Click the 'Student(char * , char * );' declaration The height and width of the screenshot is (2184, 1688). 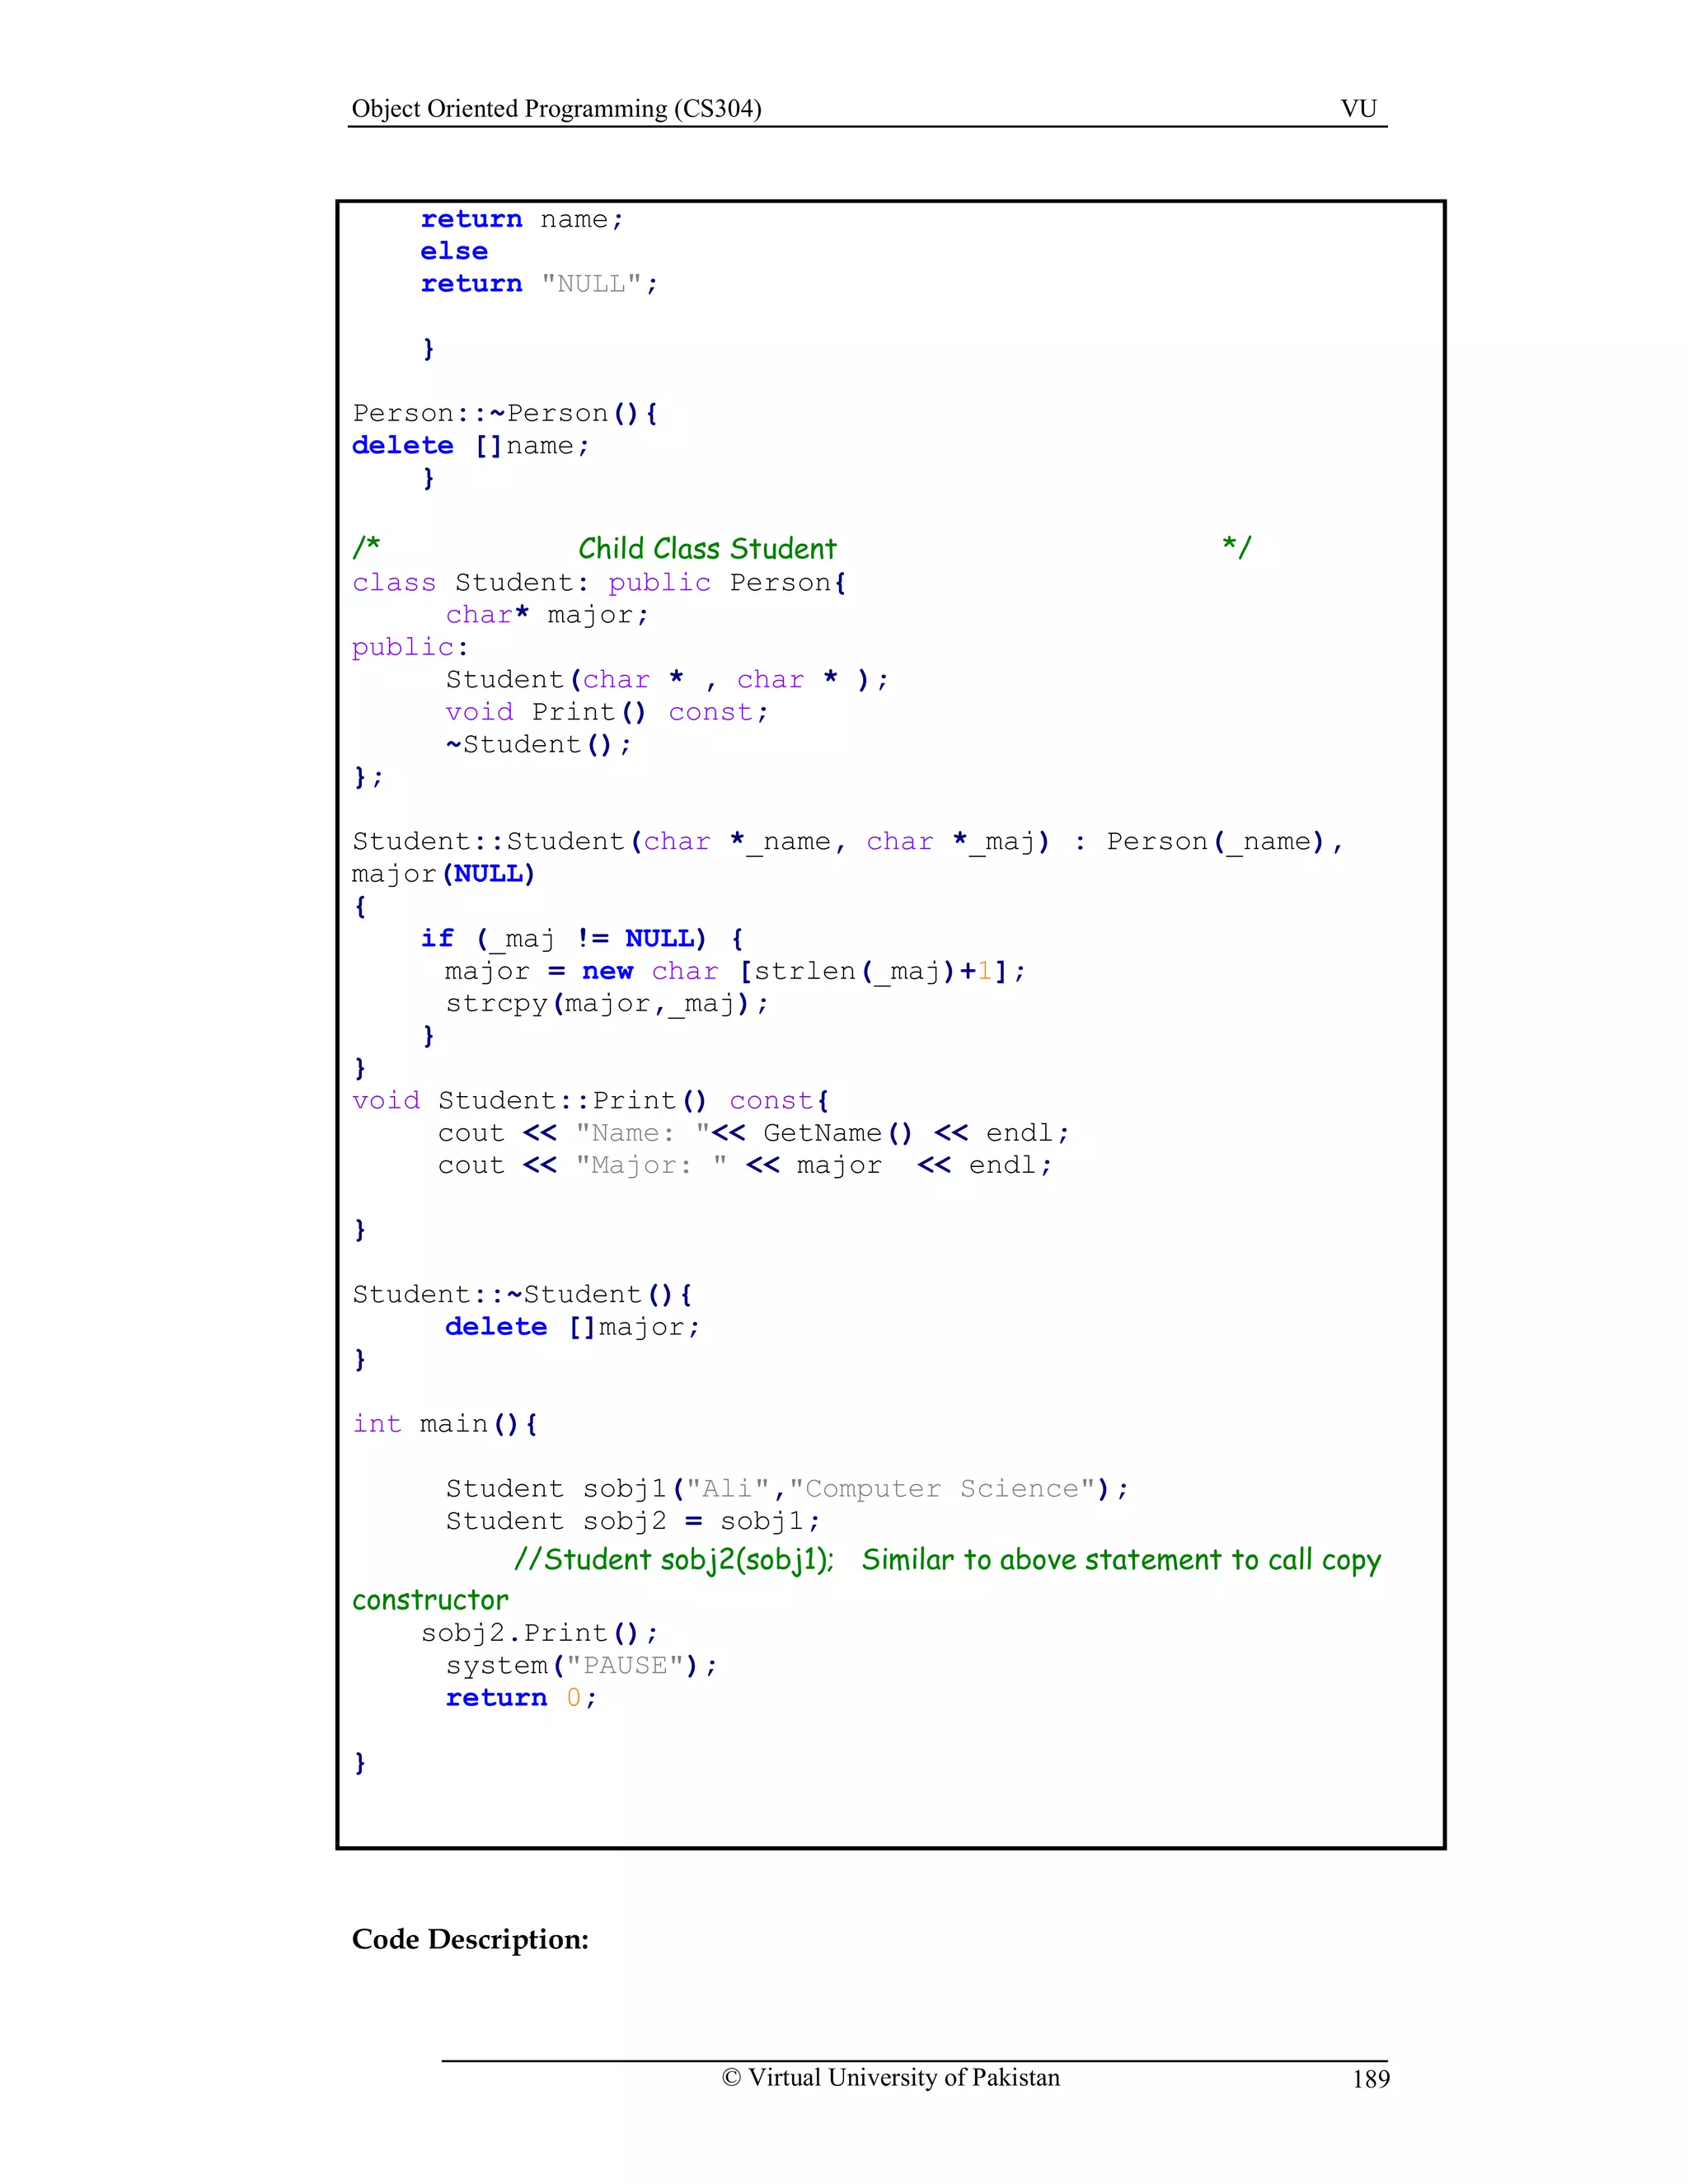667,680
